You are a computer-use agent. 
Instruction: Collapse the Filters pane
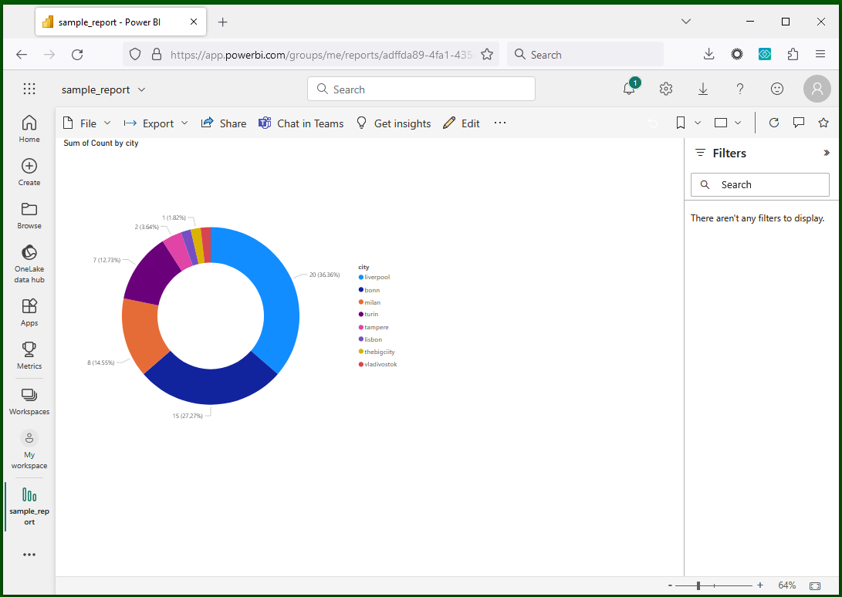coord(827,153)
